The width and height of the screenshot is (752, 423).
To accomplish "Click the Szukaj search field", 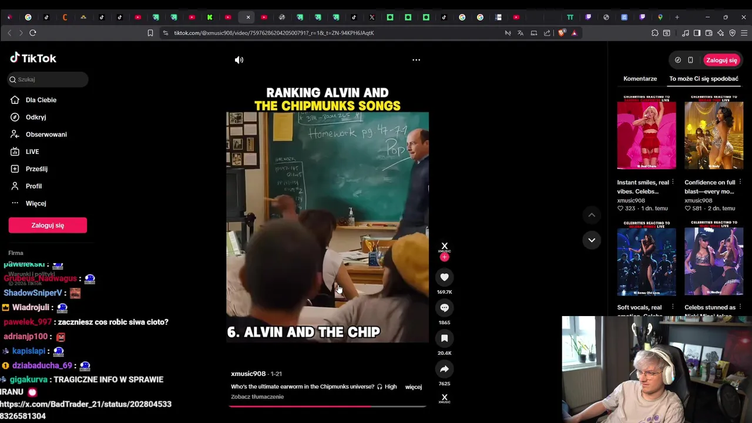I will click(x=48, y=79).
